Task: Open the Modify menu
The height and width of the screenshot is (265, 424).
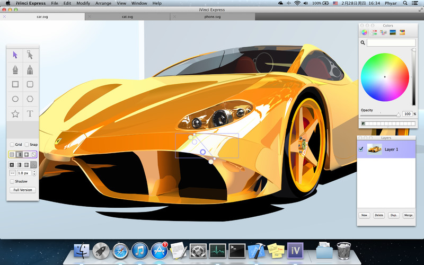Action: [x=83, y=3]
